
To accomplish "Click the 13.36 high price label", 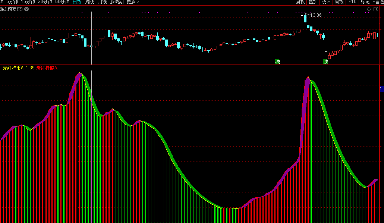I will click(x=316, y=15).
